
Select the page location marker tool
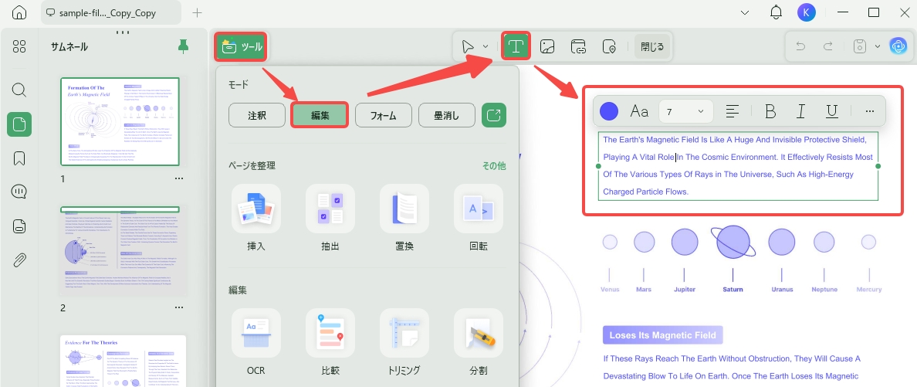(x=609, y=47)
